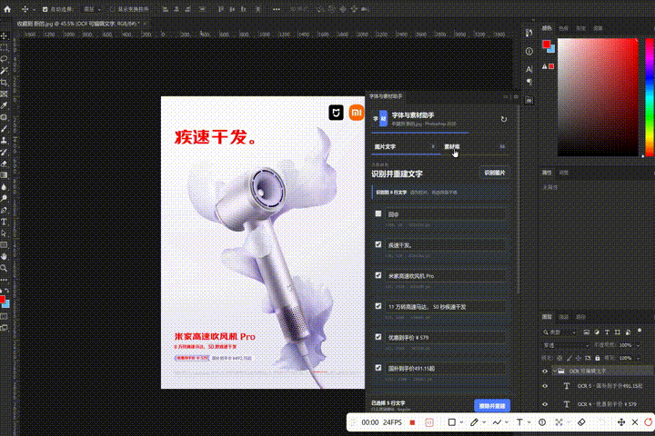Open the rectangle tool dropdown arrow in the recorder bar
This screenshot has height=436, width=655.
click(x=461, y=422)
